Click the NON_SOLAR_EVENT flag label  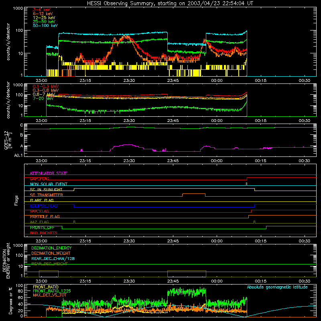pyautogui.click(x=49, y=184)
